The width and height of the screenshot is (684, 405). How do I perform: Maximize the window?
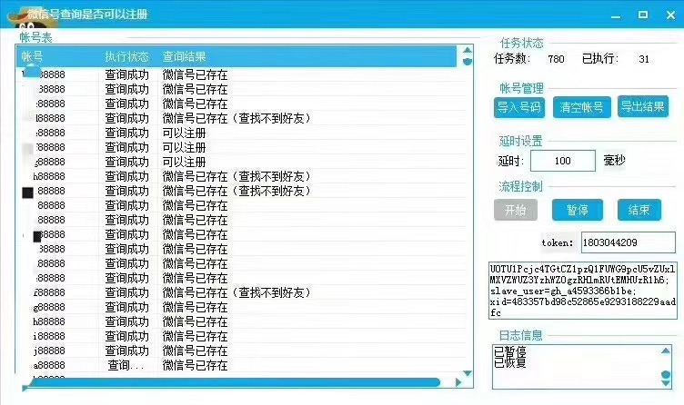pyautogui.click(x=643, y=15)
